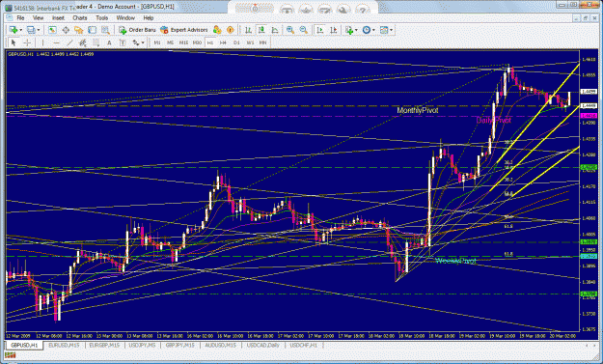Click the arrows objects tool icon
This screenshot has width=603, height=364.
pos(136,42)
